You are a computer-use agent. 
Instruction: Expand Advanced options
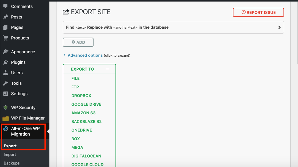point(85,55)
